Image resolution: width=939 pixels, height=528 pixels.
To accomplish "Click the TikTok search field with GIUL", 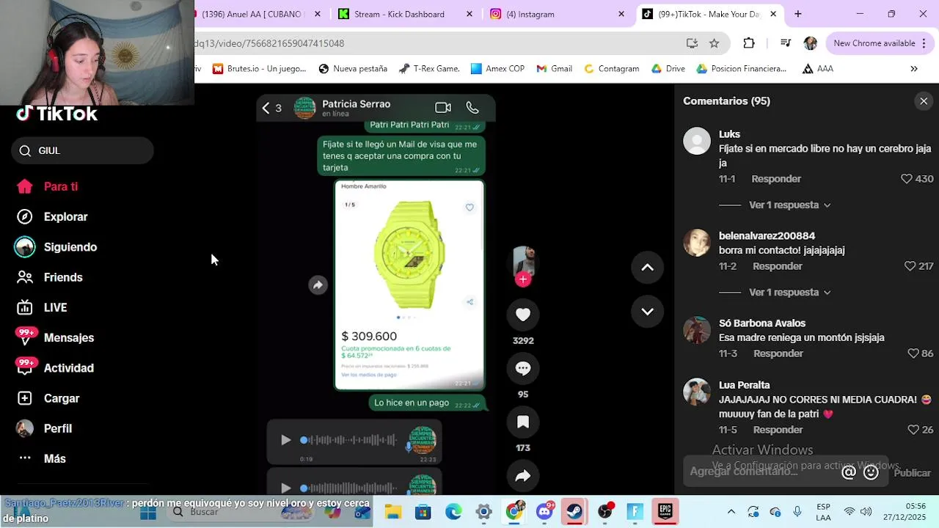I will pyautogui.click(x=82, y=150).
